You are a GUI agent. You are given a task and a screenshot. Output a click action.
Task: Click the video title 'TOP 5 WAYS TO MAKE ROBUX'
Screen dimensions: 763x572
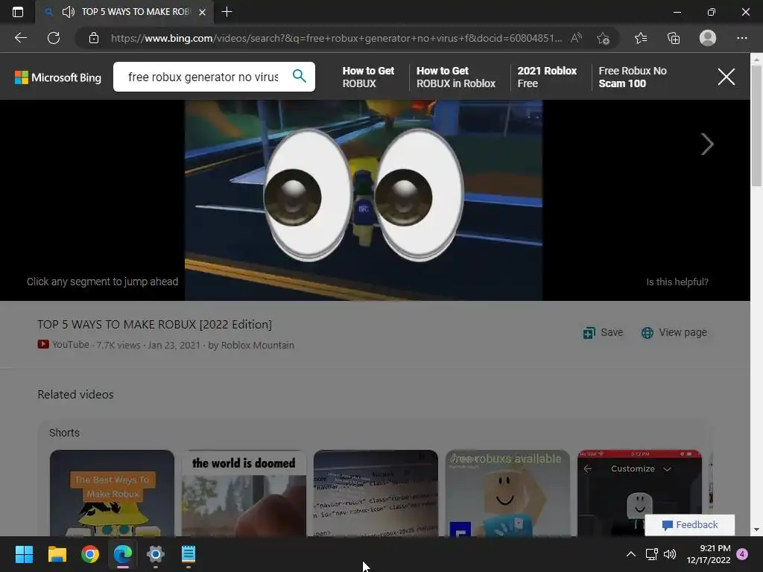click(155, 325)
